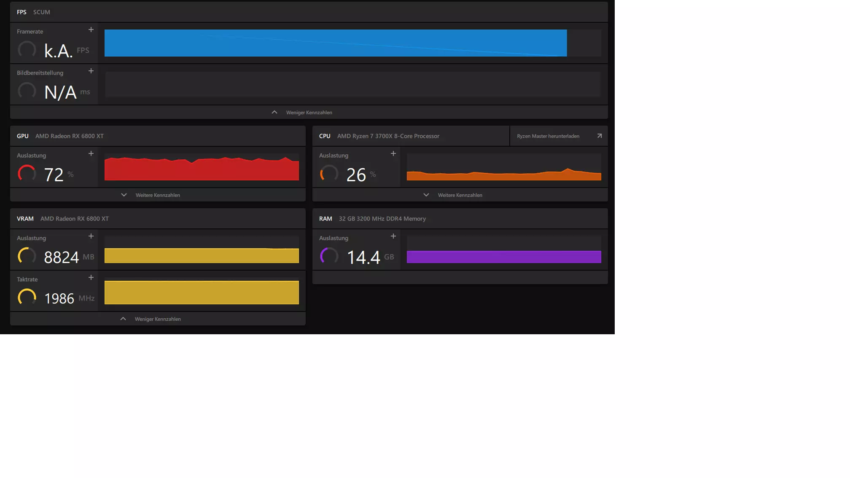Click plus icon for VRAM Auslastung
This screenshot has height=478, width=850.
(91, 236)
